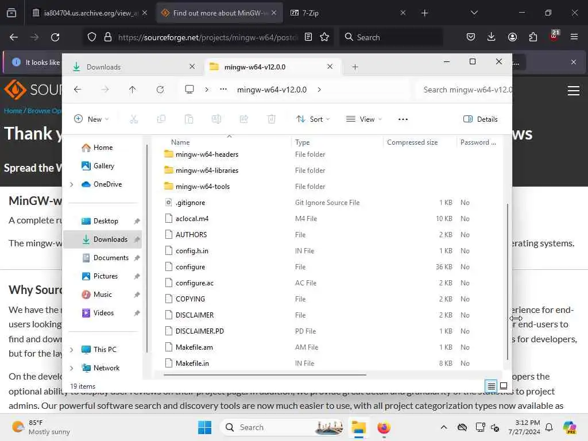The width and height of the screenshot is (588, 441).
Task: Click the Cut icon in Explorer toolbar
Action: point(134,119)
